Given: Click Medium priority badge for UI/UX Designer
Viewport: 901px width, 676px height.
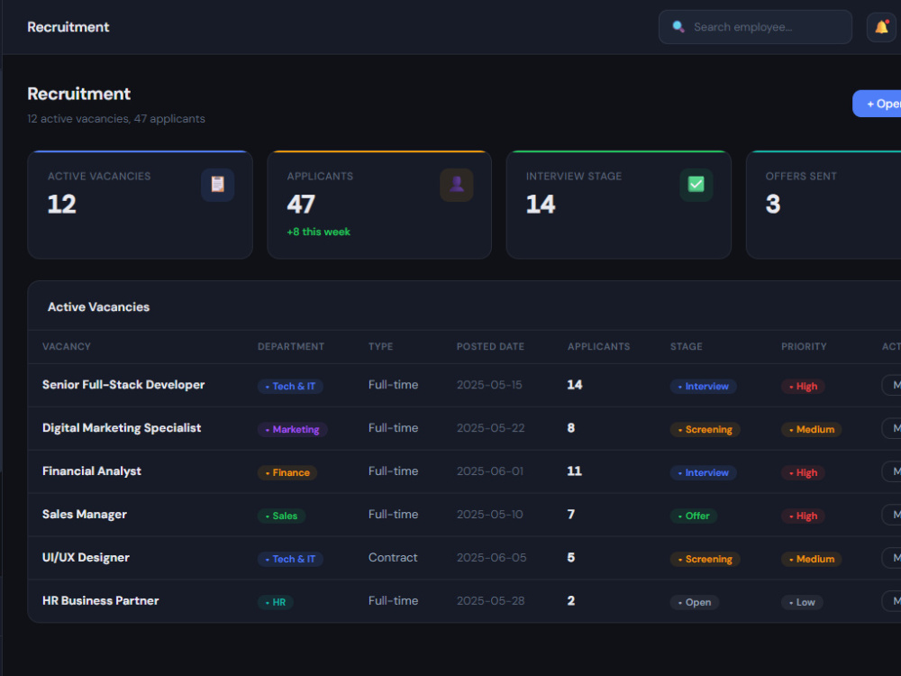Looking at the screenshot, I should [x=812, y=559].
